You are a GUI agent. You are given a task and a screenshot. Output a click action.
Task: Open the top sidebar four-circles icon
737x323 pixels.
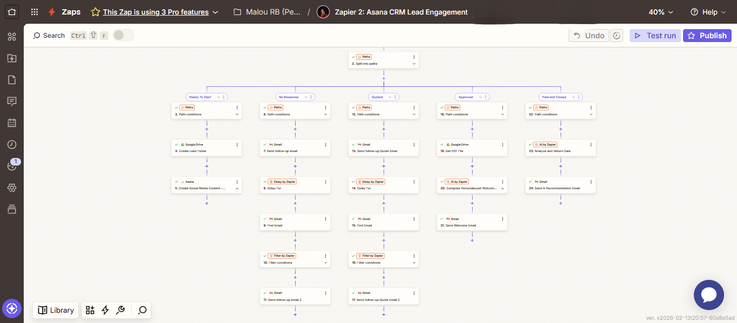[x=12, y=37]
